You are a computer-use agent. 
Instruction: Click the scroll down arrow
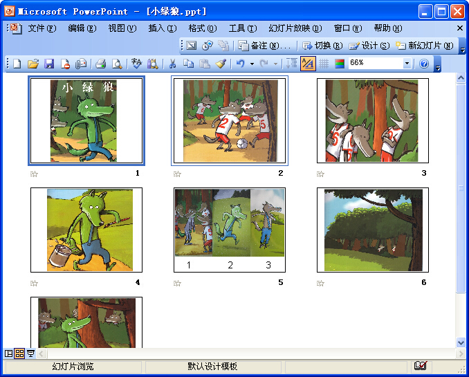pyautogui.click(x=461, y=342)
